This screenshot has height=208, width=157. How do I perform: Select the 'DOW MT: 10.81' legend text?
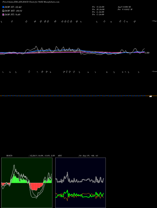tap(13, 11)
